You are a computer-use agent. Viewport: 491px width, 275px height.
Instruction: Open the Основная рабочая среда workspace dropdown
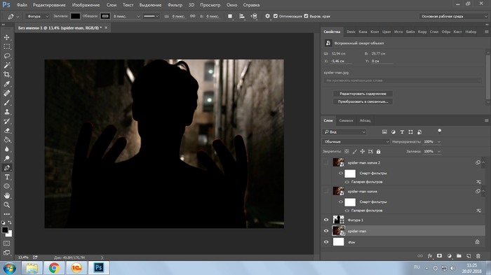[453, 16]
